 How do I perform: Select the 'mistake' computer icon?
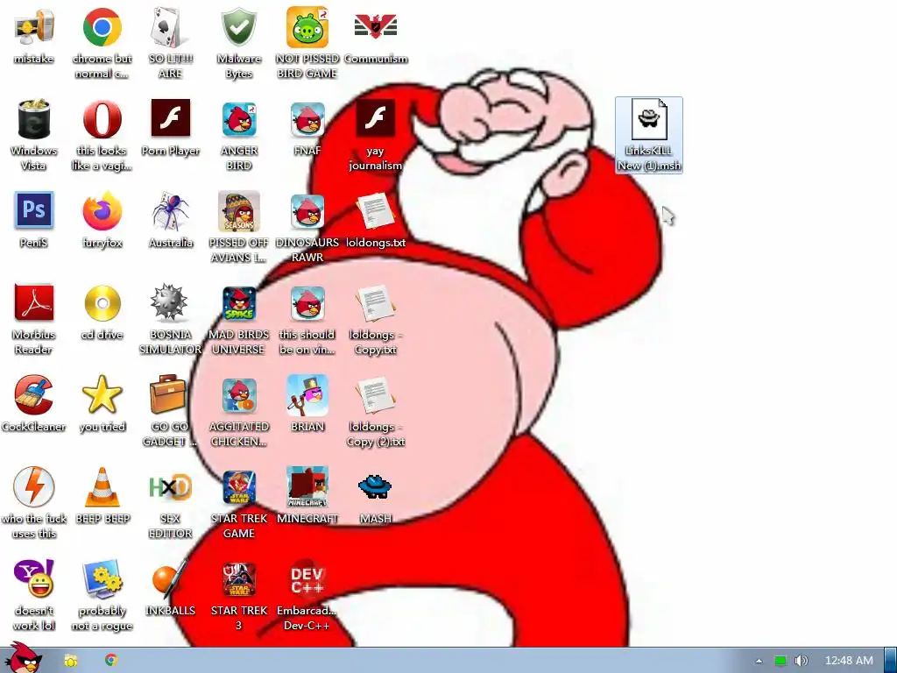(34, 27)
